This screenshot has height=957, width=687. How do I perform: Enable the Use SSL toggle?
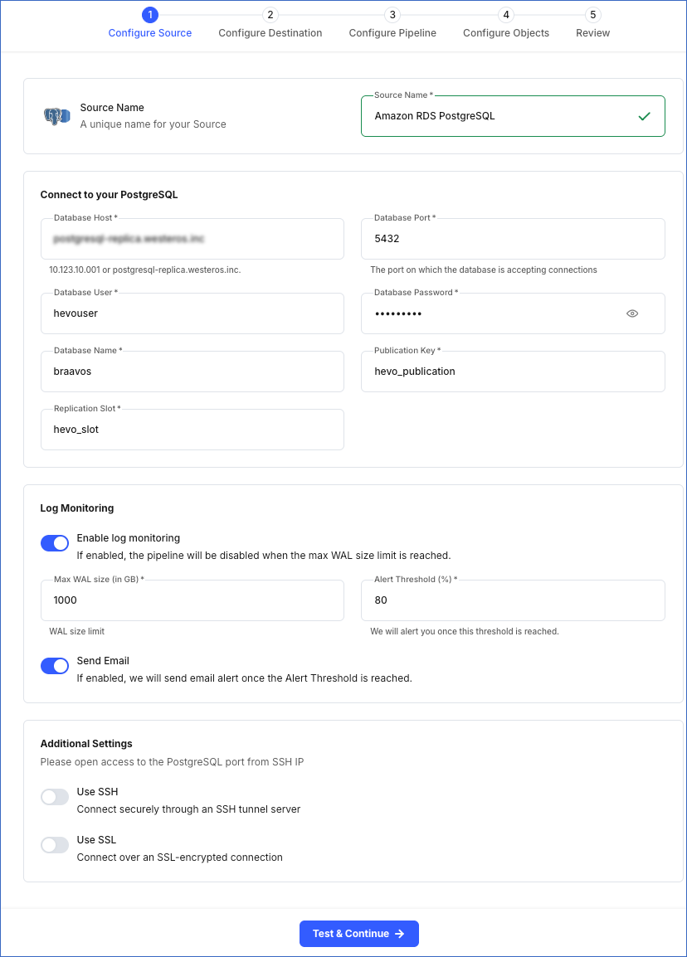[55, 845]
